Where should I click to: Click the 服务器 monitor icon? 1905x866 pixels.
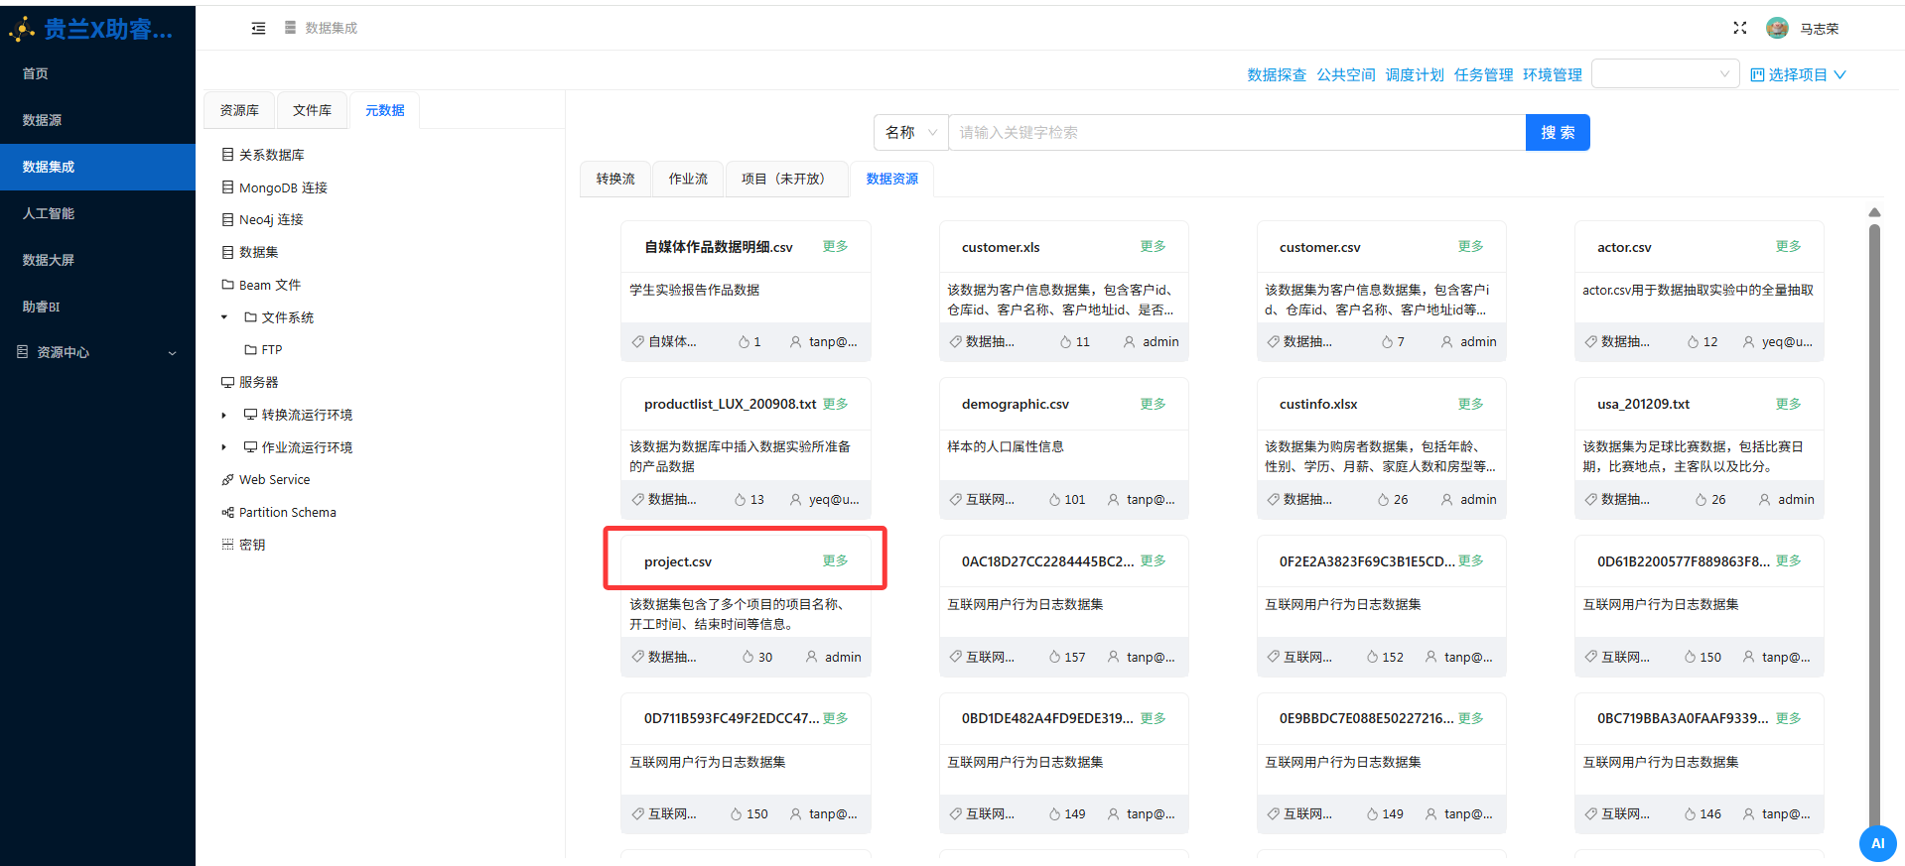point(227,382)
